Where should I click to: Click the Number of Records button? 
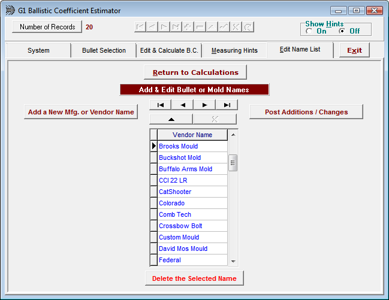[x=47, y=27]
